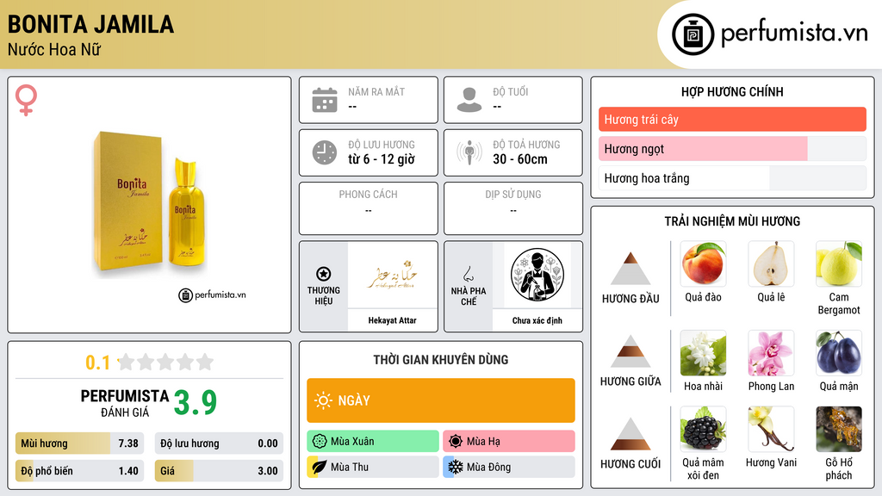Click the Hương trái cây accord bar

(732, 119)
